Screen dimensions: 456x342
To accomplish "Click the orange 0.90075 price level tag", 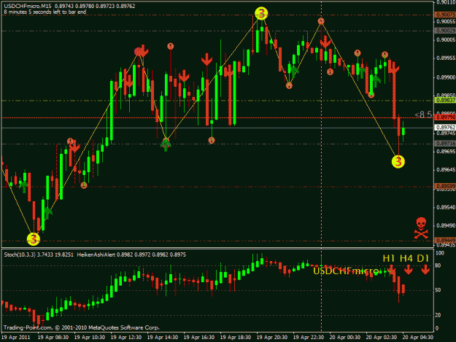I will [x=445, y=15].
